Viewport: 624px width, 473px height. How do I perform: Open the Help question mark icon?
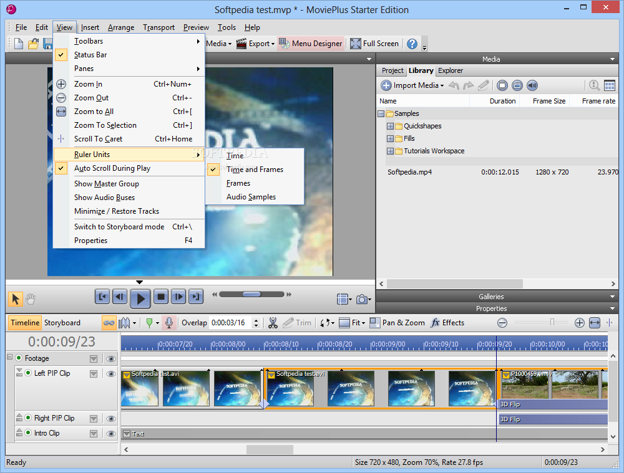click(x=412, y=44)
